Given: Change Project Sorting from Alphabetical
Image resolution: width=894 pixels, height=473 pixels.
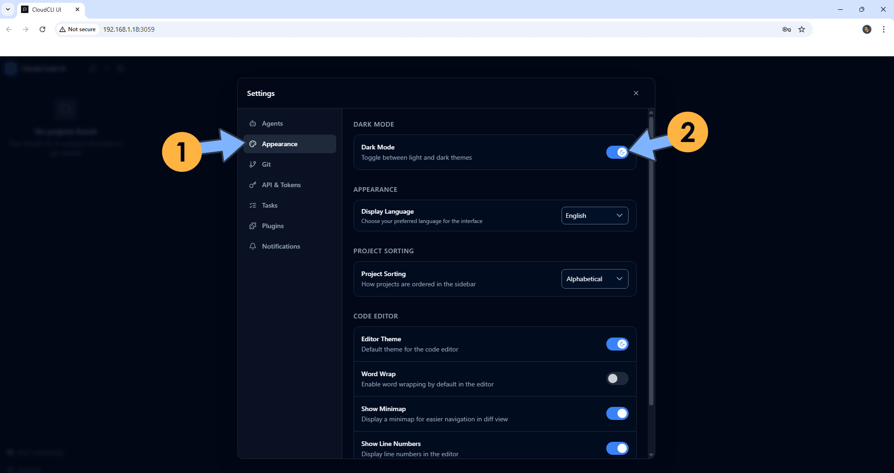Looking at the screenshot, I should [x=595, y=278].
